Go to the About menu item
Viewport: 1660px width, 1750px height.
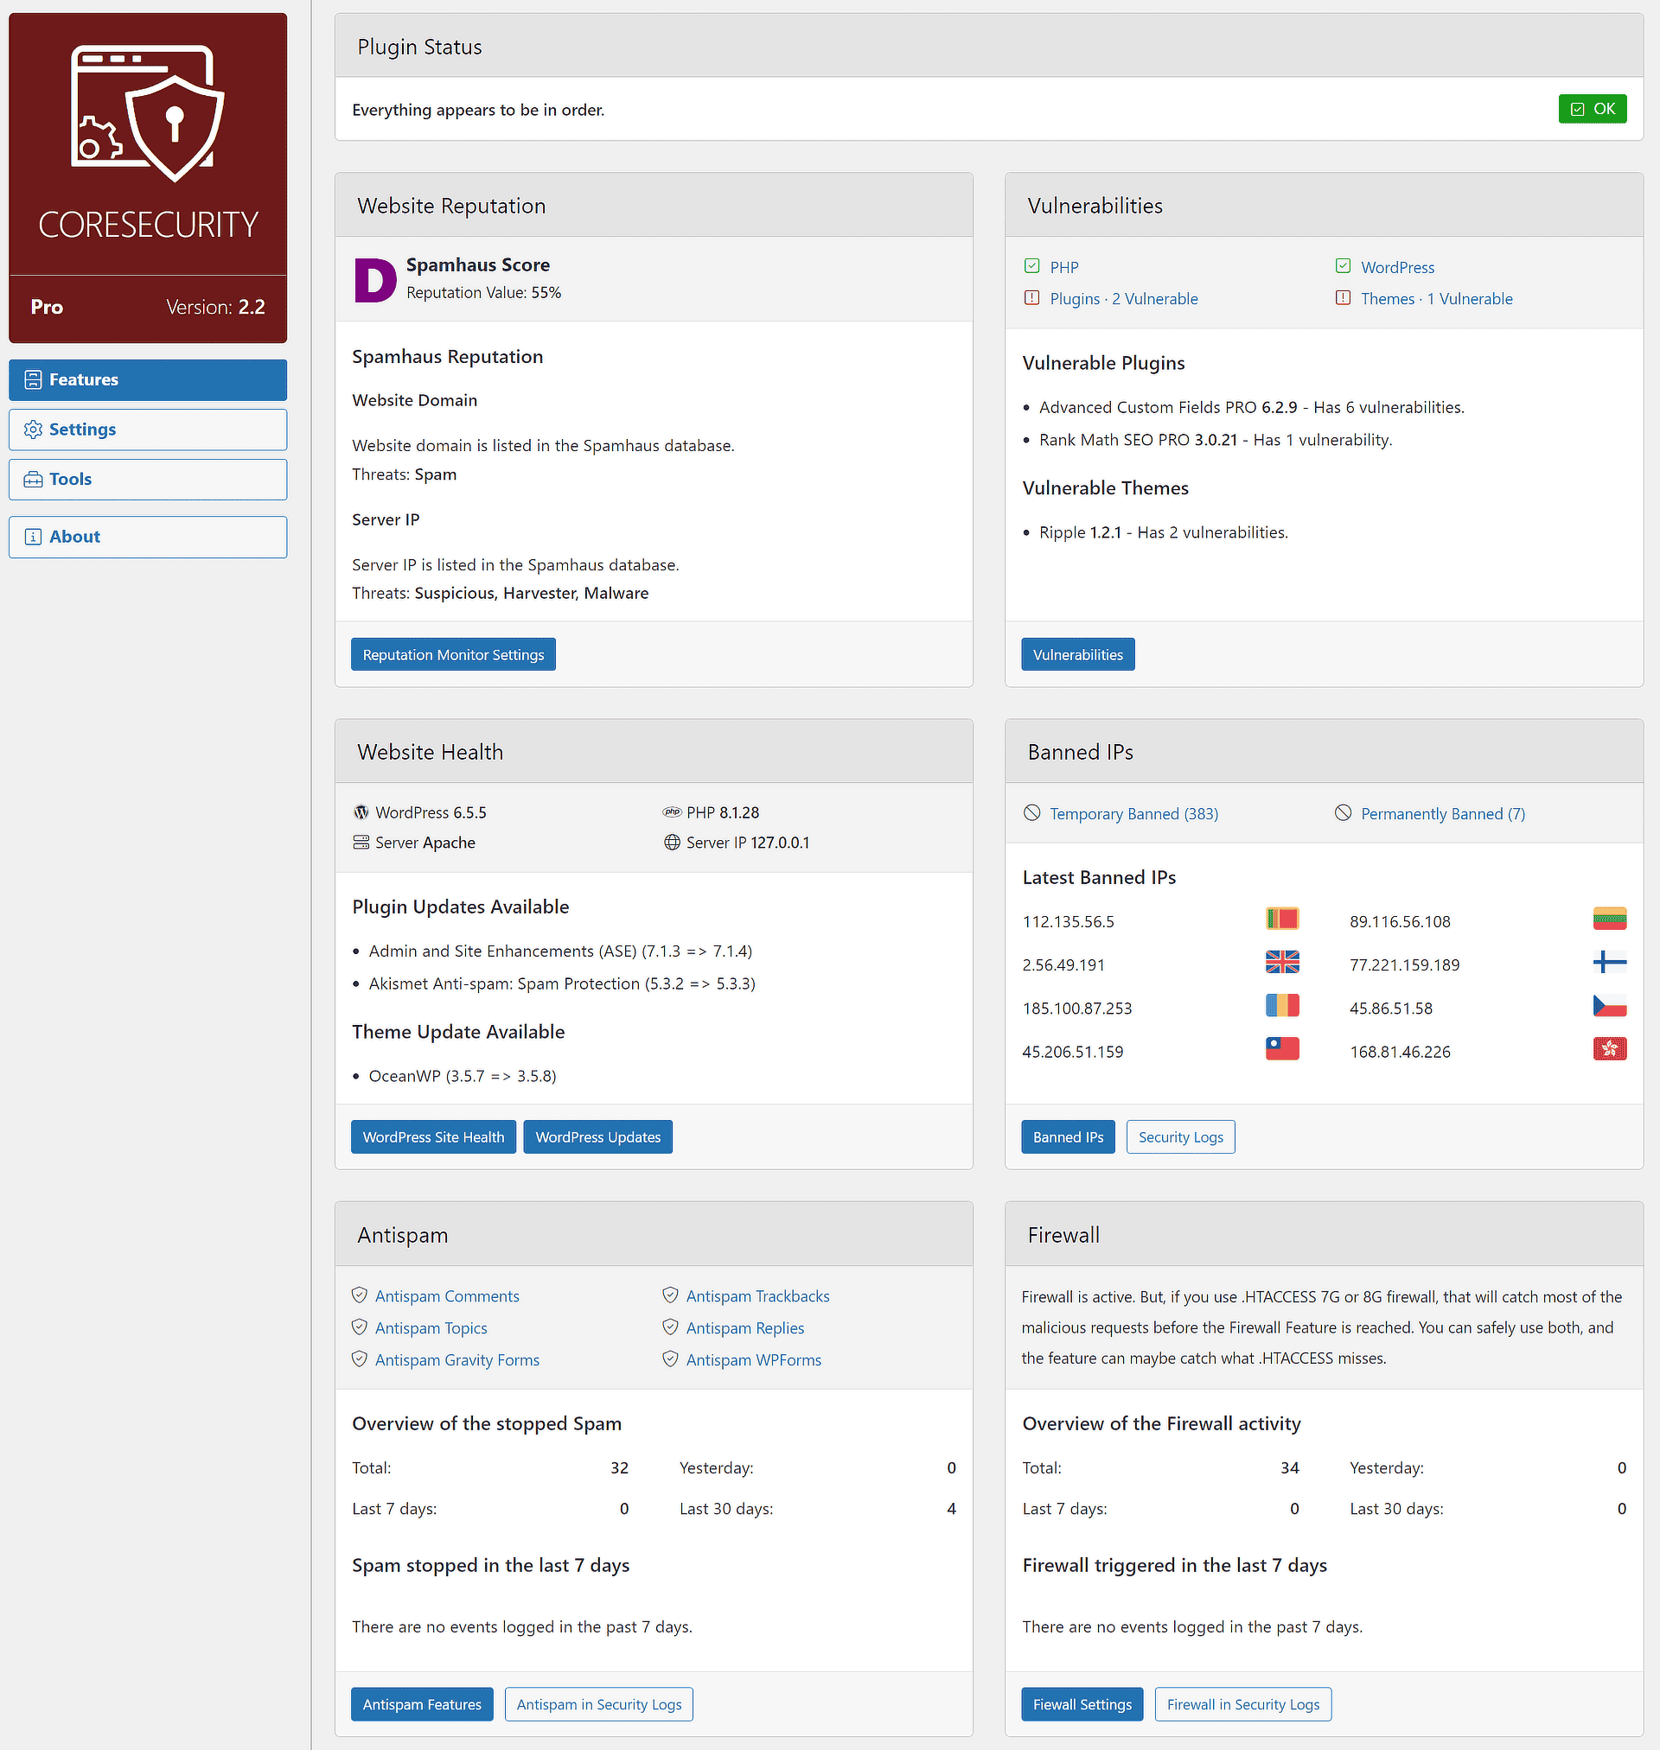[148, 537]
